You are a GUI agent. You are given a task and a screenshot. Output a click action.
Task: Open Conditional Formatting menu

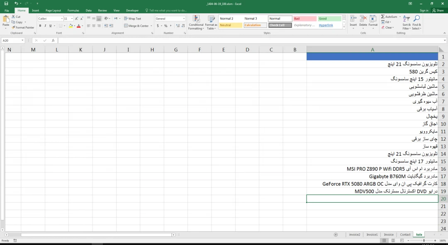coord(196,22)
